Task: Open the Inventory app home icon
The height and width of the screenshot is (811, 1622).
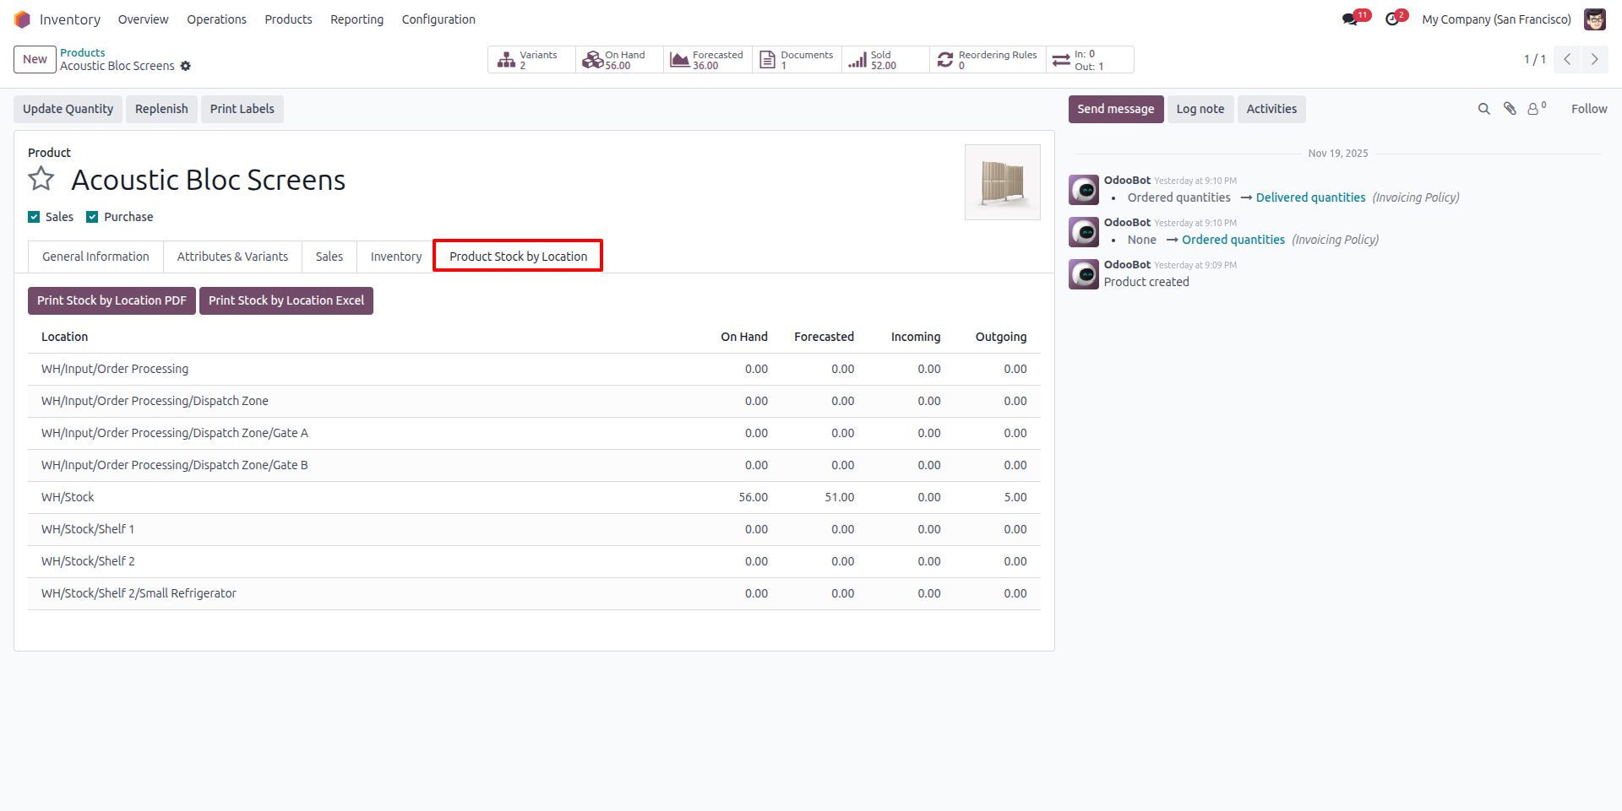Action: tap(23, 19)
